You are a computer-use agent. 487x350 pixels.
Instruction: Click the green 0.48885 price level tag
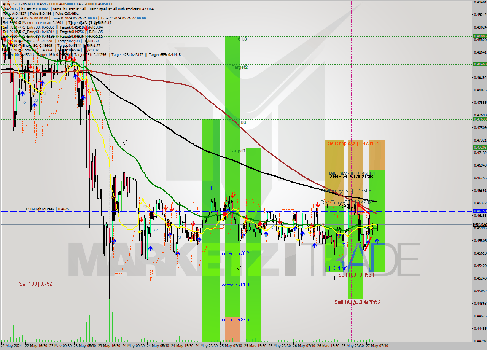479,36
